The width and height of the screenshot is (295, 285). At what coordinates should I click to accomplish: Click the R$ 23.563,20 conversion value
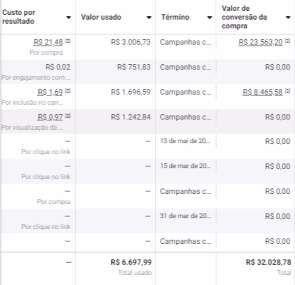pyautogui.click(x=261, y=42)
